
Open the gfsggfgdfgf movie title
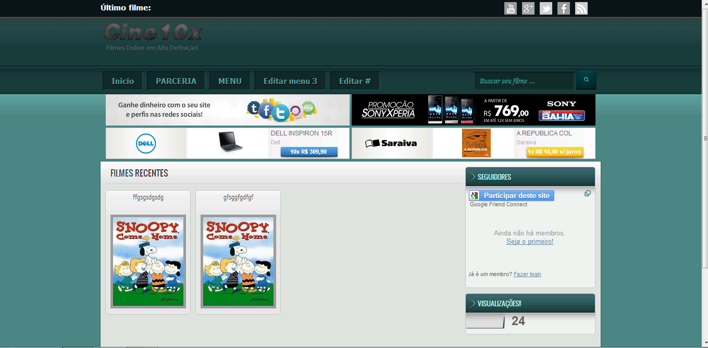pos(239,197)
